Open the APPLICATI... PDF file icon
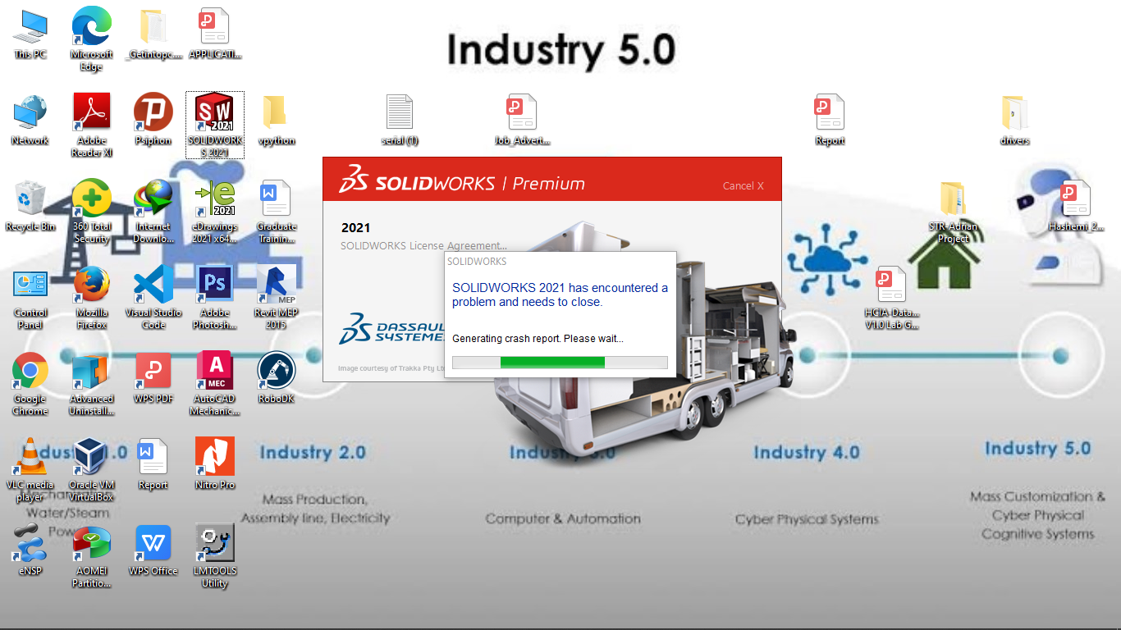Image resolution: width=1121 pixels, height=630 pixels. tap(215, 34)
